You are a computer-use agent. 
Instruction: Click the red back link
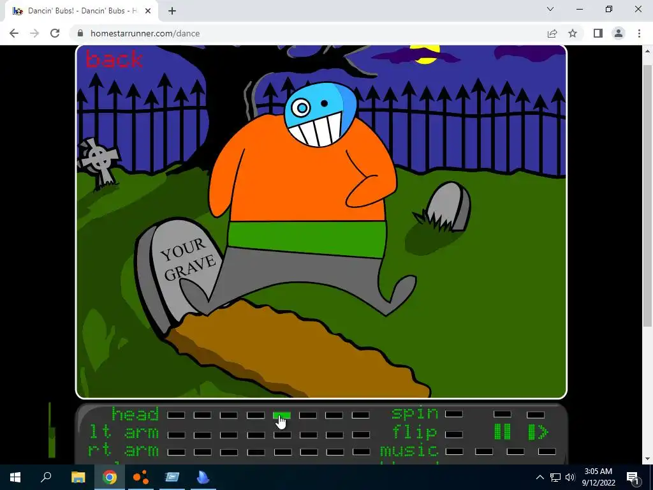(114, 59)
